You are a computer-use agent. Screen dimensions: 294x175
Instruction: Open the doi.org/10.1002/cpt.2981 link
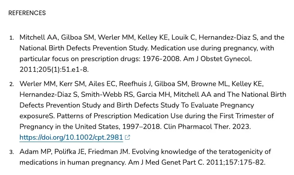(x=71, y=137)
